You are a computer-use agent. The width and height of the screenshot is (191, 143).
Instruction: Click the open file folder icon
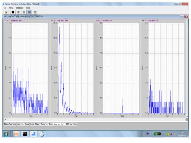6,11
